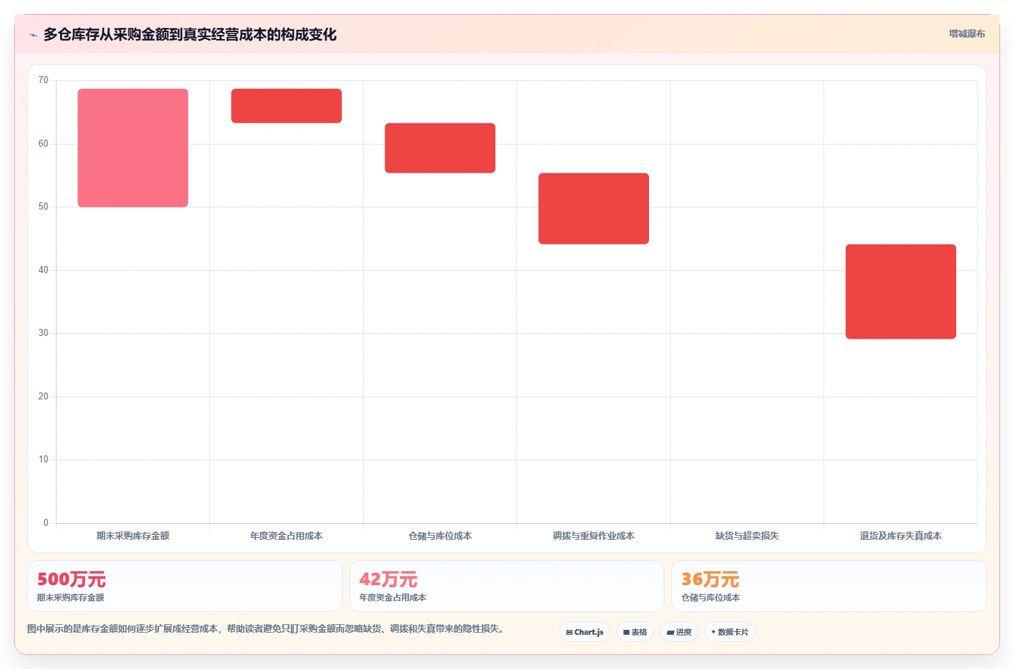Select the red 调拨与重复作业成本 bar
Image resolution: width=1014 pixels, height=669 pixels.
(593, 209)
